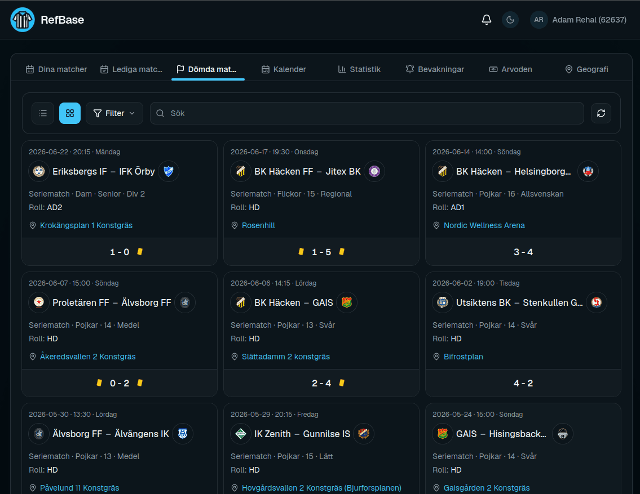Click the Jitex BK club badge

(374, 171)
